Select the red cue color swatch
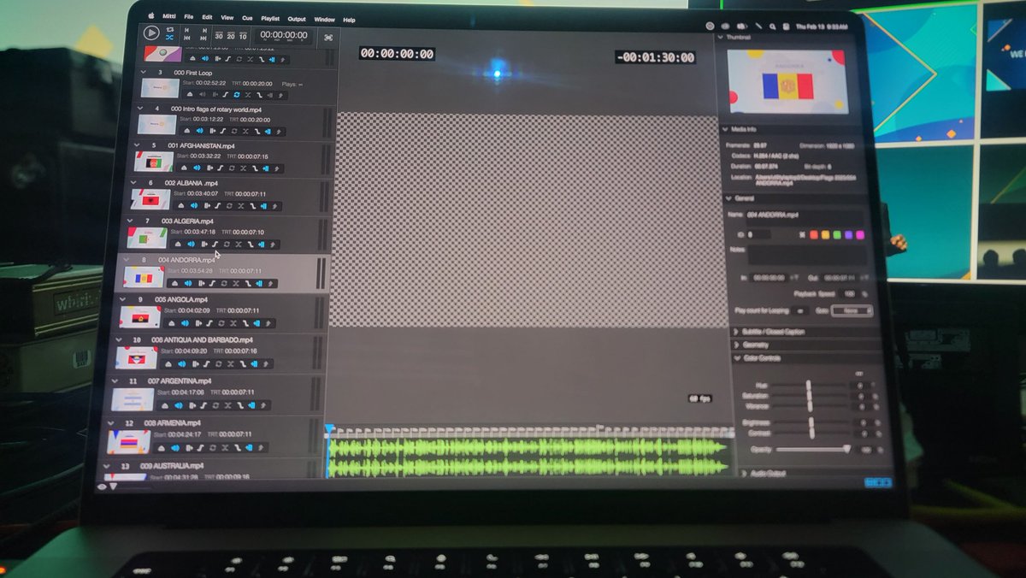The height and width of the screenshot is (578, 1026). tap(814, 234)
